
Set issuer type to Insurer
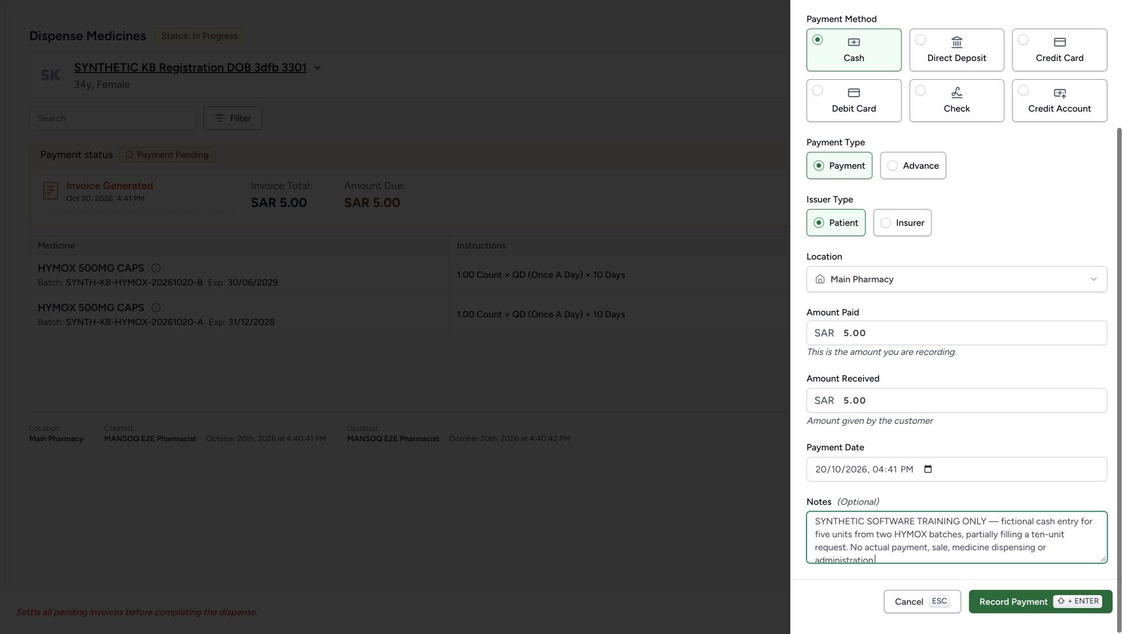click(x=902, y=223)
